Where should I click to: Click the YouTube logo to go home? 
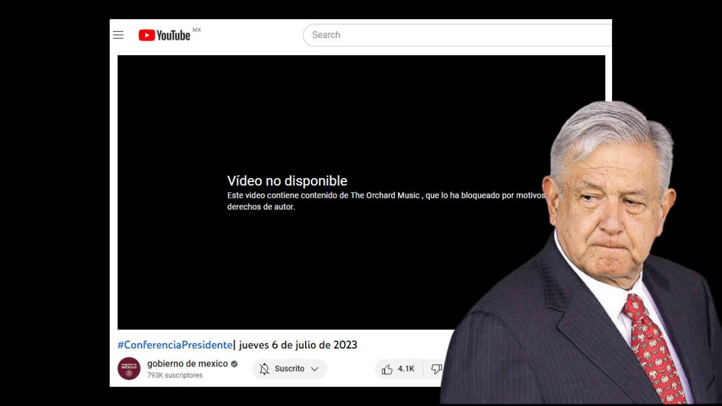click(x=164, y=35)
